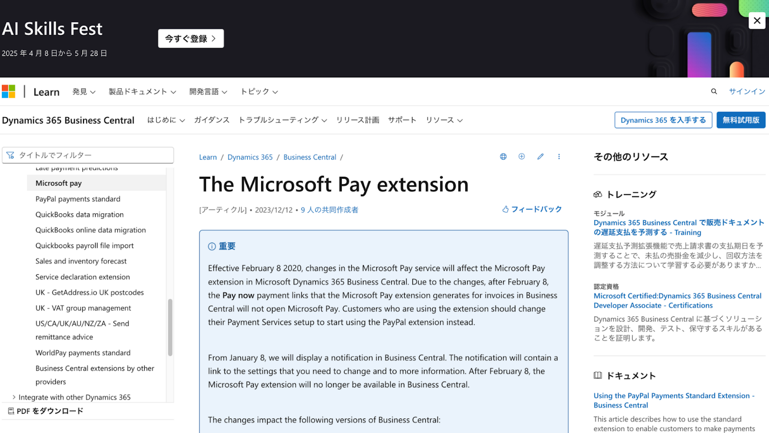Click the Learn breadcrumb link
The height and width of the screenshot is (433, 769).
point(208,157)
